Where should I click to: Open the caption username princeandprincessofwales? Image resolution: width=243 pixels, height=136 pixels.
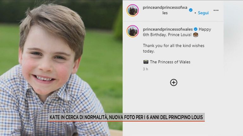click(x=168, y=29)
